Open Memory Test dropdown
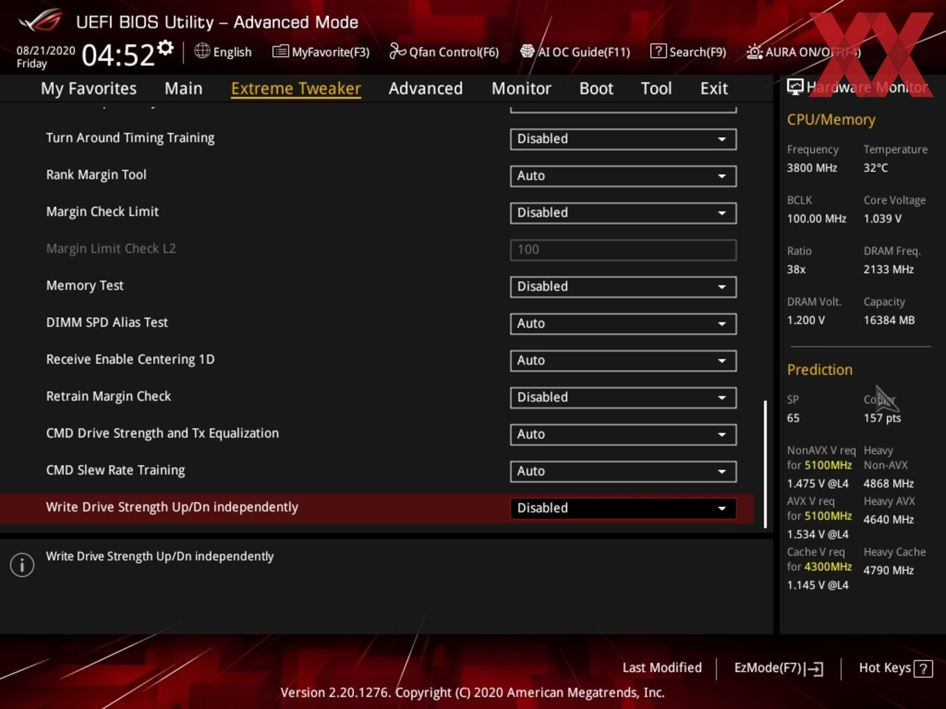 coord(623,286)
